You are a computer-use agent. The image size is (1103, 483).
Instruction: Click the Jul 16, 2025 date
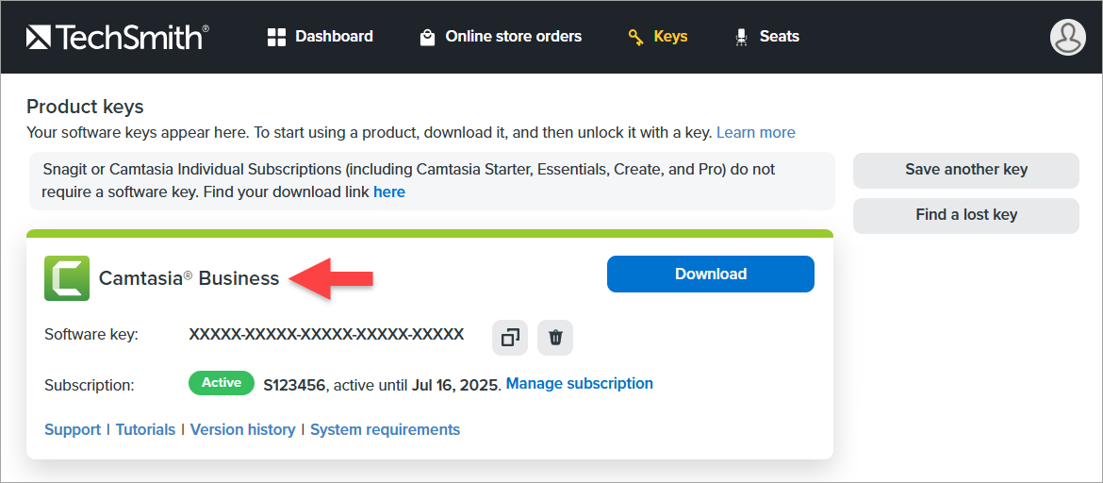(457, 385)
